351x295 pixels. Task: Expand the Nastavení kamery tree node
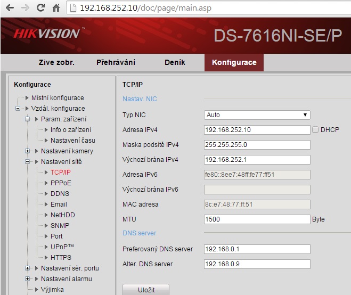pos(28,151)
